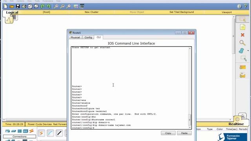Screen dimensions: 251x141
Task: Click Power Cycle Devices
Action: coord(40,124)
